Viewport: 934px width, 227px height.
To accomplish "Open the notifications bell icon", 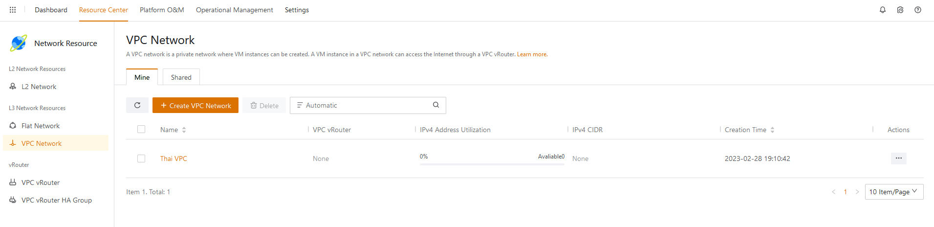I will (x=882, y=10).
